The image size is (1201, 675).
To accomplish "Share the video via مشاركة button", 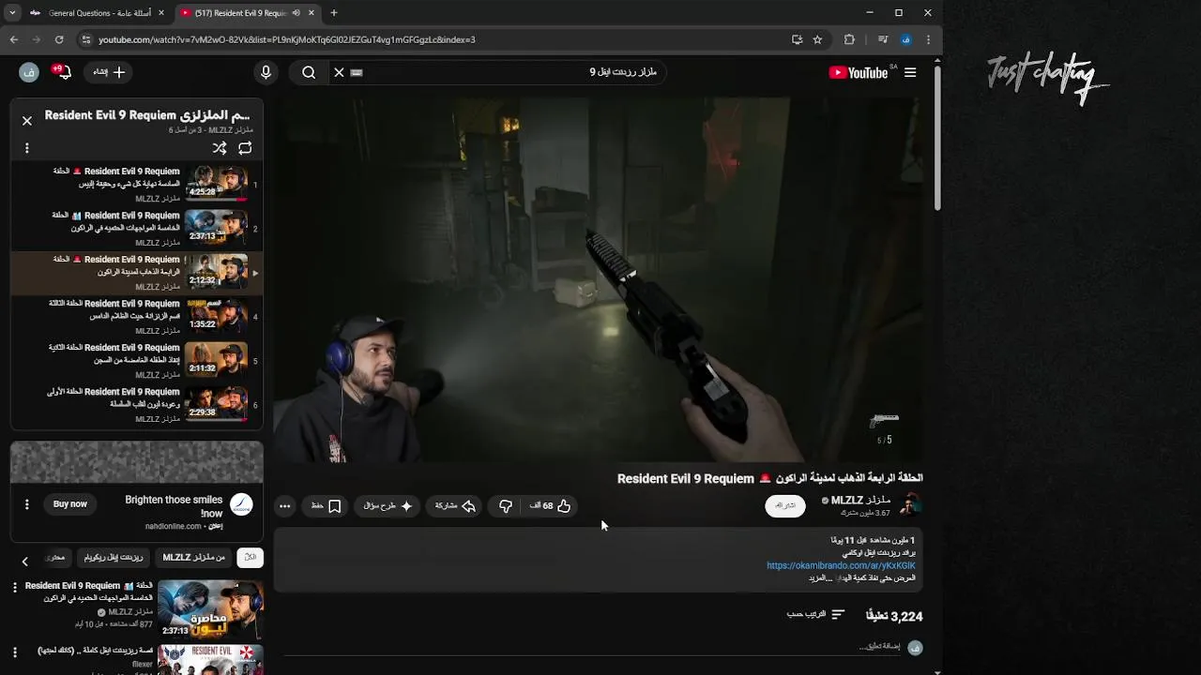I will pyautogui.click(x=455, y=506).
